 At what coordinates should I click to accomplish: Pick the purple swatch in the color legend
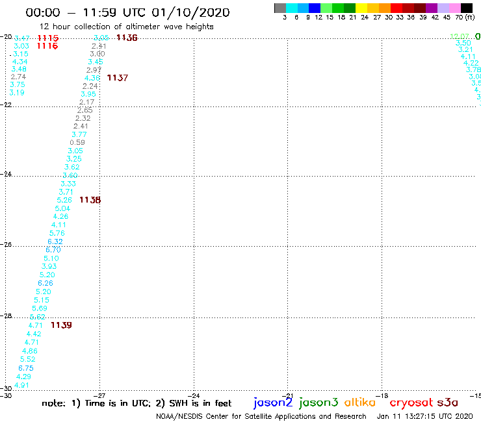(432, 8)
